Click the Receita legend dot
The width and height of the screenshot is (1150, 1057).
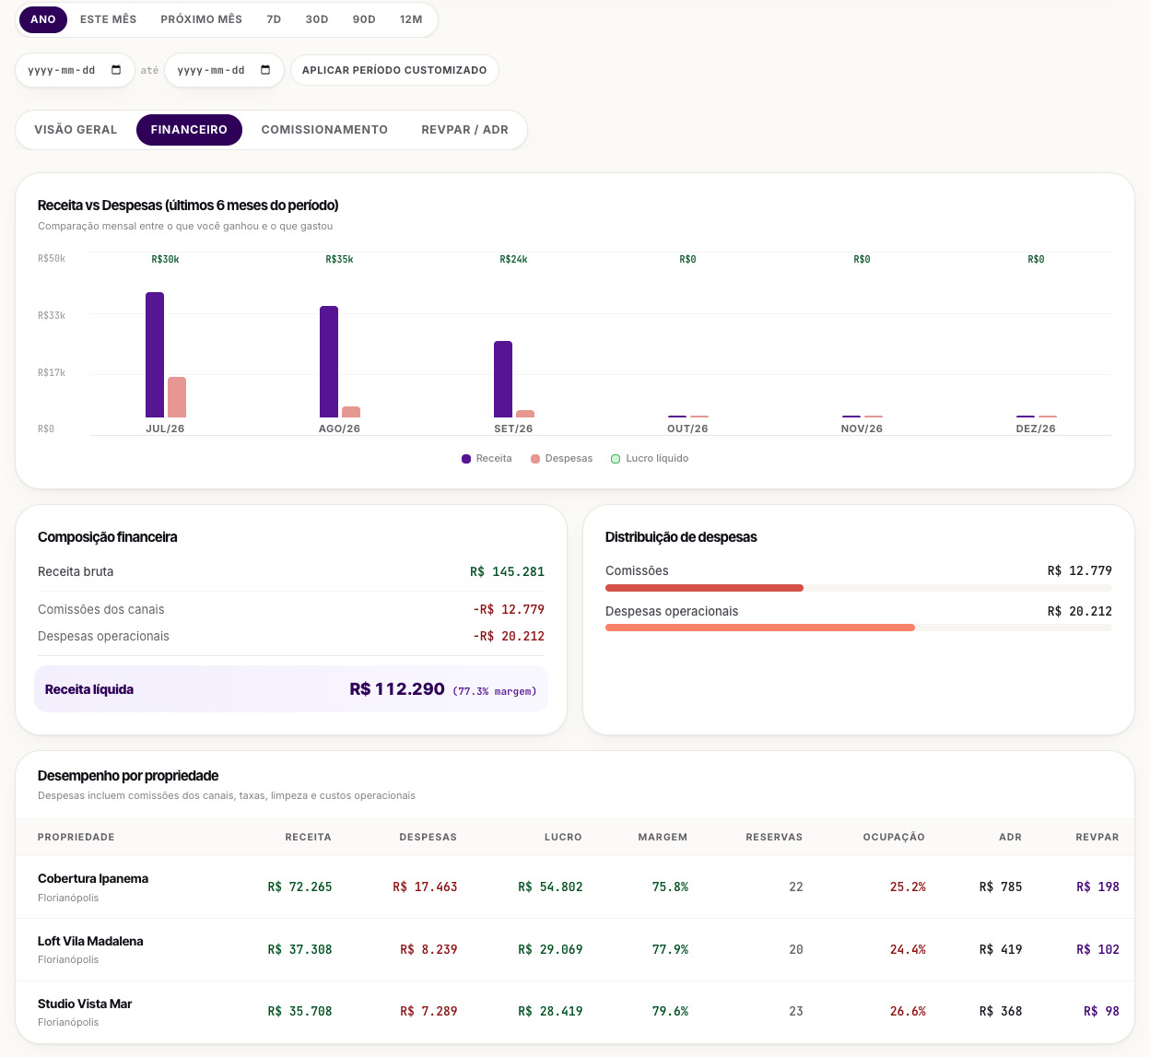[x=466, y=459]
